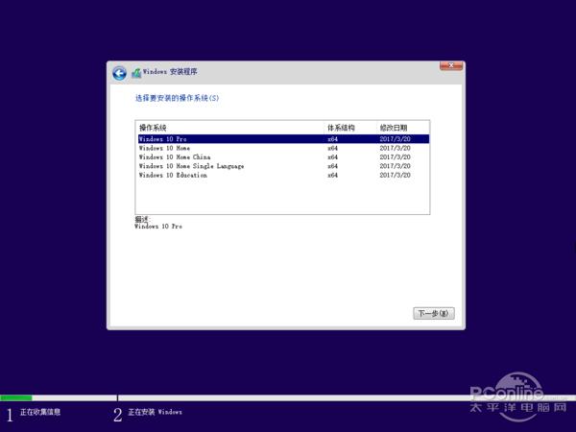Choose Windows 10 Home China edition

pyautogui.click(x=175, y=157)
